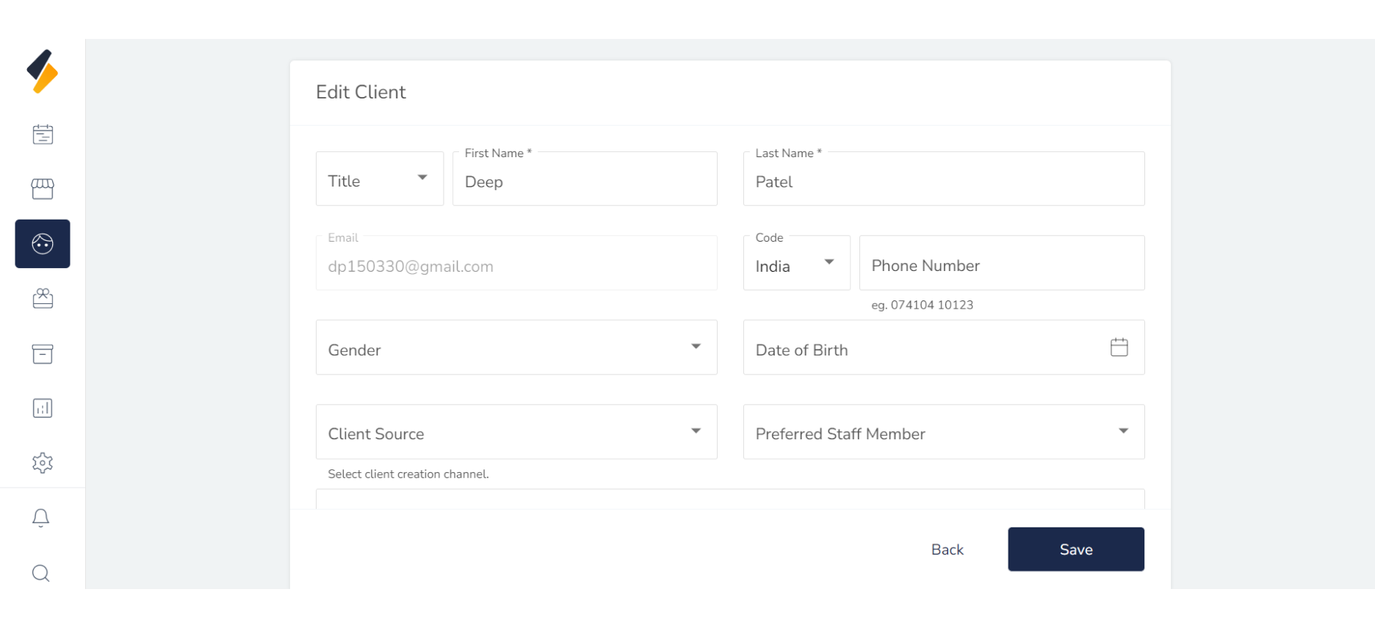Click the Save button
Viewport: 1375px width, 628px height.
point(1075,549)
